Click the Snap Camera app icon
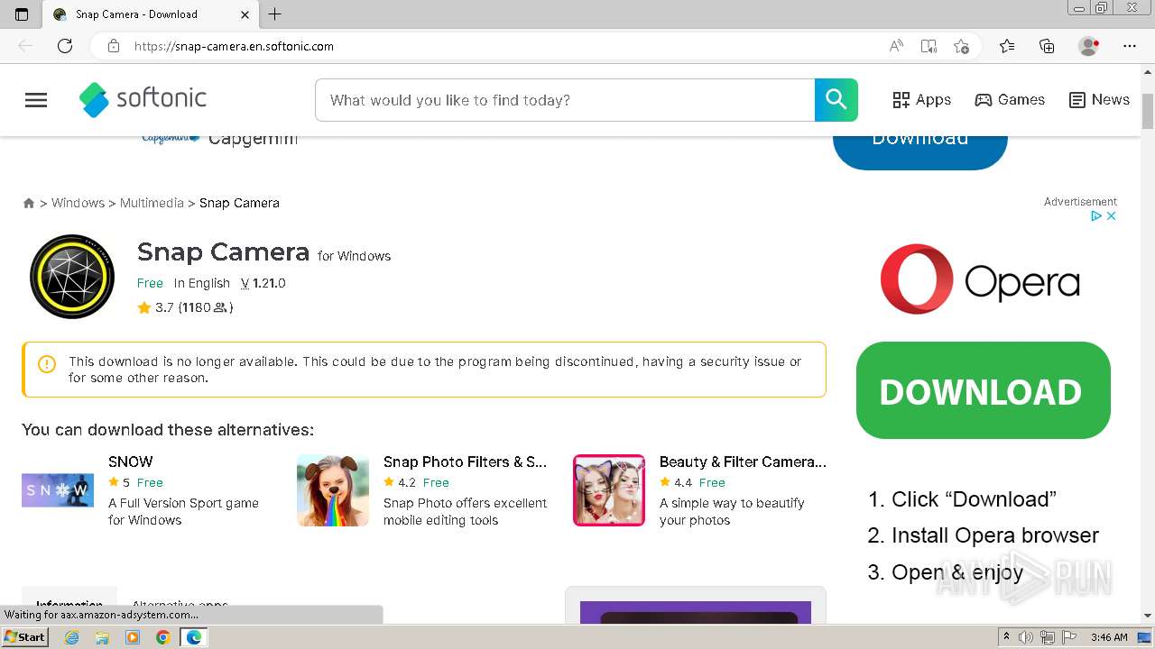Image resolution: width=1155 pixels, height=649 pixels. point(72,277)
